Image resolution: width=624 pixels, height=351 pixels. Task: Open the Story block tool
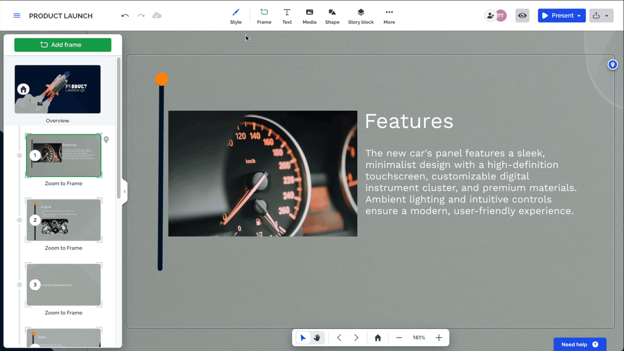[x=360, y=16]
